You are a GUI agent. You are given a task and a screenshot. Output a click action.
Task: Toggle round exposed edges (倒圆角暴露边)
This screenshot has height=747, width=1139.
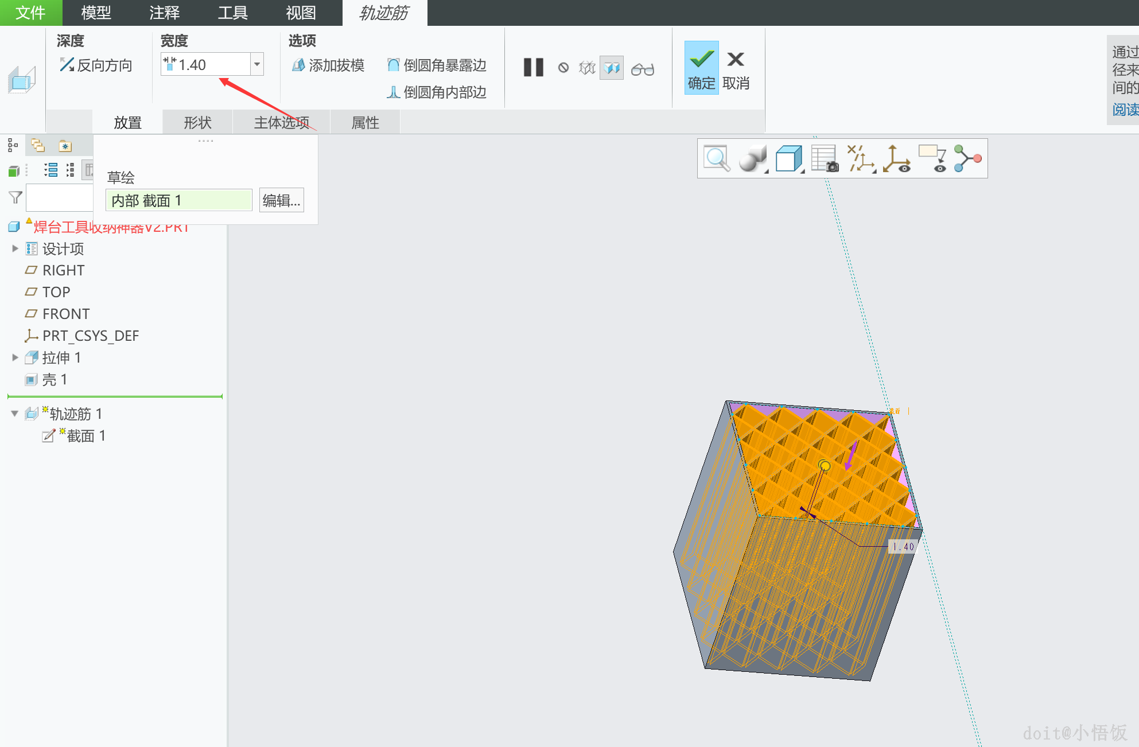(x=436, y=65)
